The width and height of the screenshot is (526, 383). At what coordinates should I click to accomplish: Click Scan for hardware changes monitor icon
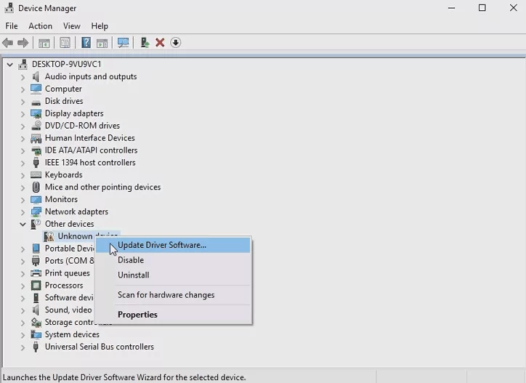(123, 43)
